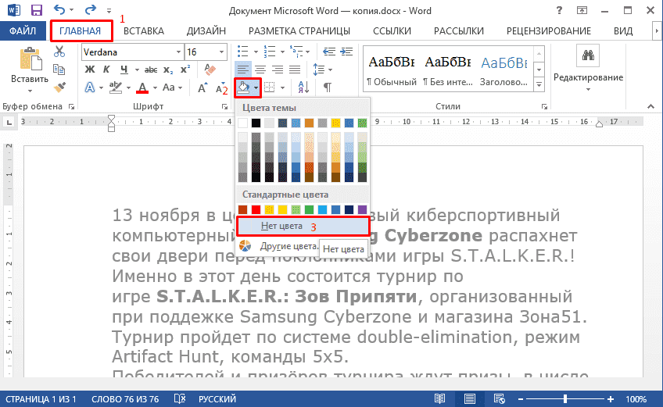The width and height of the screenshot is (663, 407).
Task: Select the Заголовок style
Action: [504, 70]
